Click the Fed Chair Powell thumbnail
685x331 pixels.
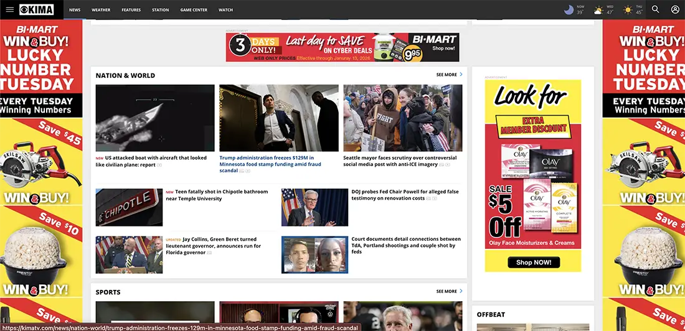pos(314,207)
